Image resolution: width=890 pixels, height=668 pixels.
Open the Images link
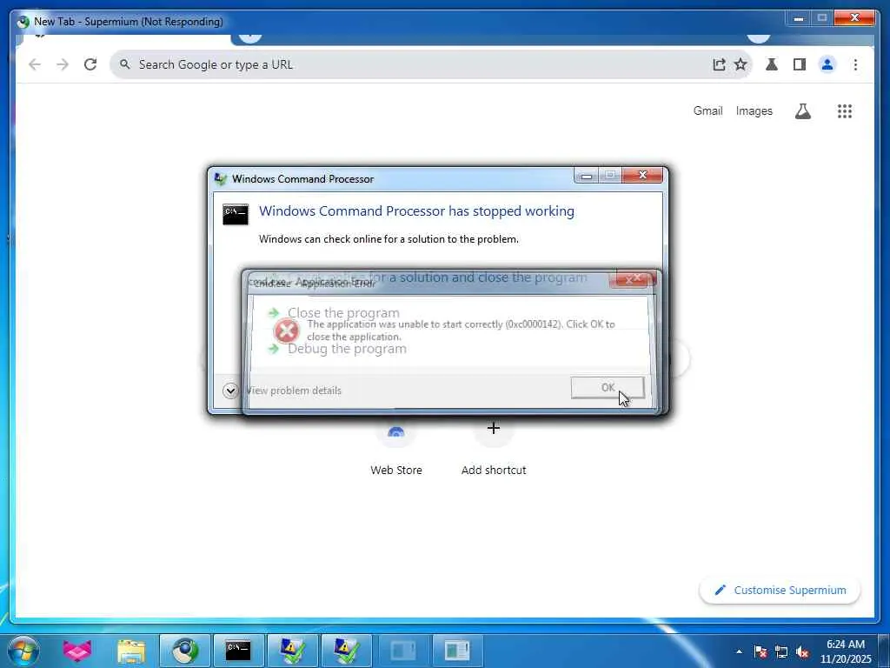[x=754, y=110]
